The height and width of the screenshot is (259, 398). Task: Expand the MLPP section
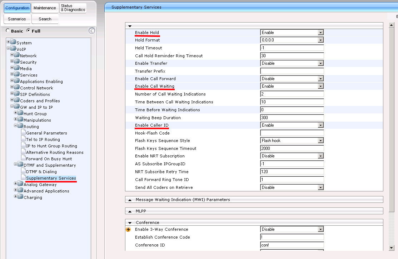click(x=130, y=211)
